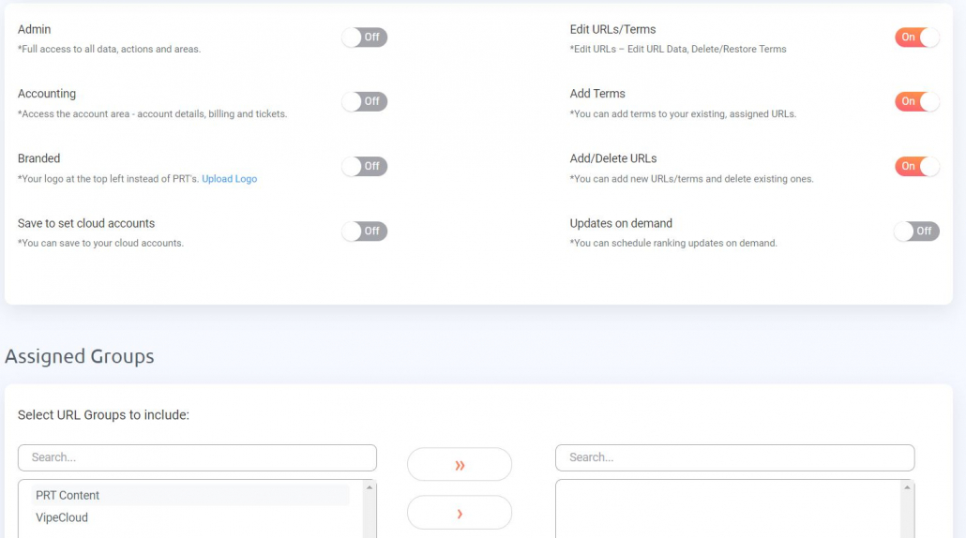Click the Add Terms label
The height and width of the screenshot is (538, 966).
pyautogui.click(x=597, y=94)
